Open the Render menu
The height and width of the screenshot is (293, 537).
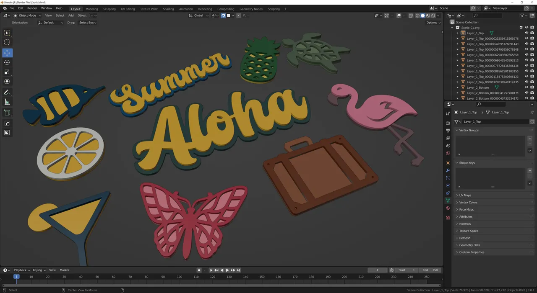tap(32, 8)
